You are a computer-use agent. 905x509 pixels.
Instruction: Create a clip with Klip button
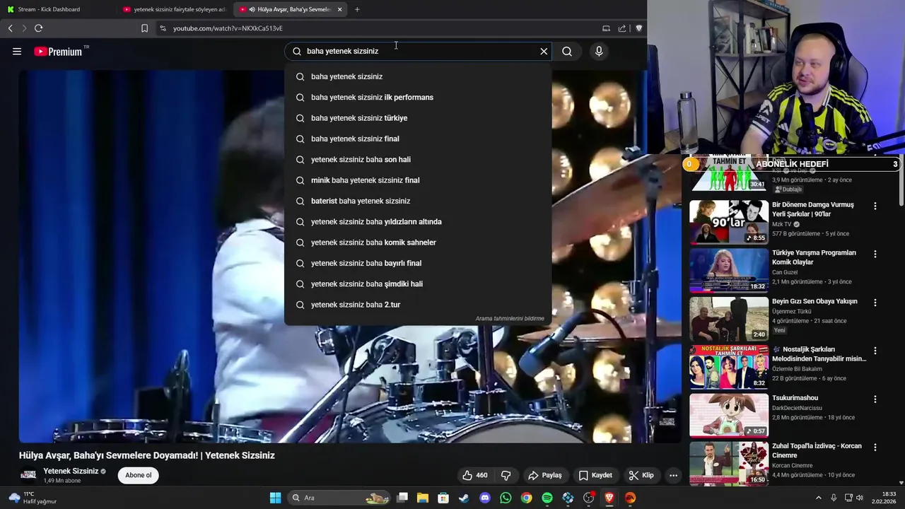[641, 475]
